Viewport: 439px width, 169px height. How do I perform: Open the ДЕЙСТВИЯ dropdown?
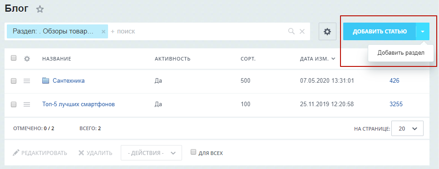pyautogui.click(x=152, y=153)
